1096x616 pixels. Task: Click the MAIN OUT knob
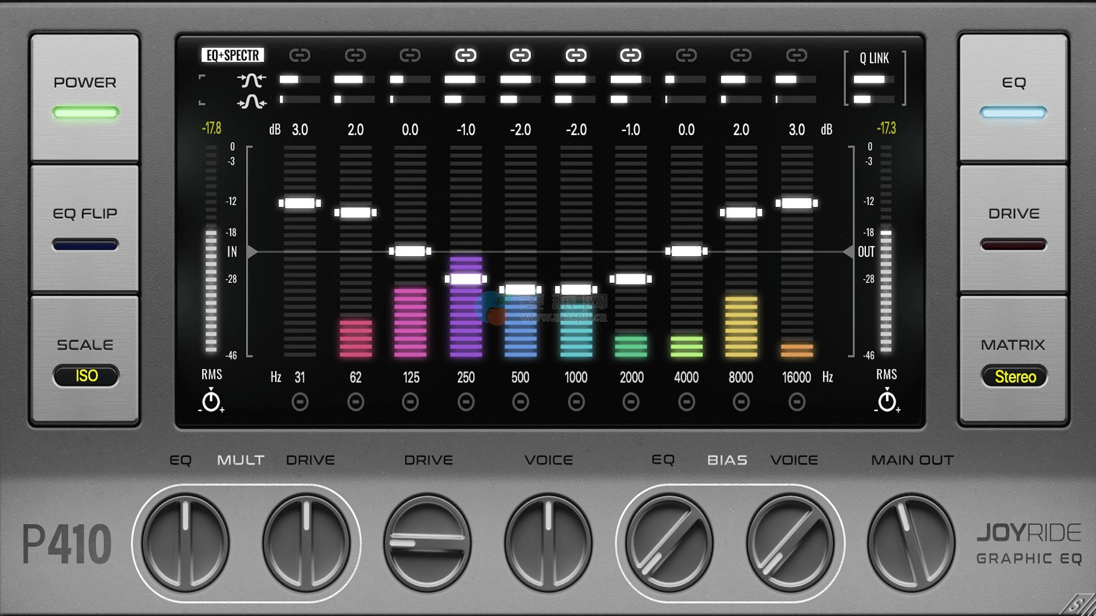(x=911, y=542)
